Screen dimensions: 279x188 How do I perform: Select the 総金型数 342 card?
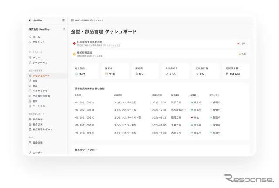click(85, 72)
